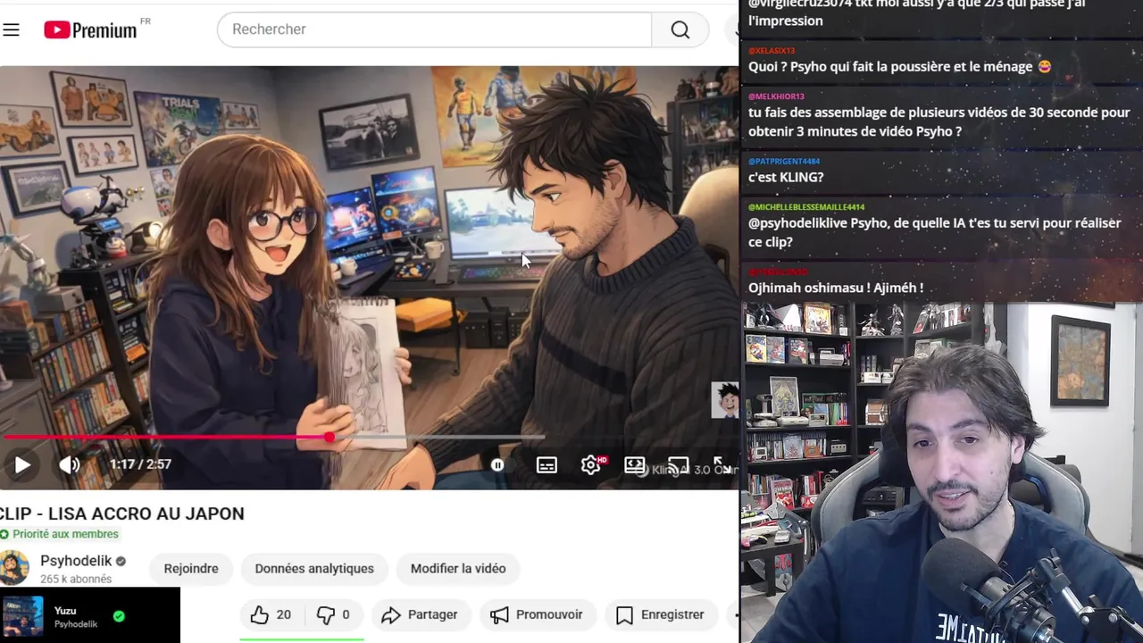Viewport: 1143px width, 643px height.
Task: Switch to theater mode in the player
Action: click(x=635, y=464)
